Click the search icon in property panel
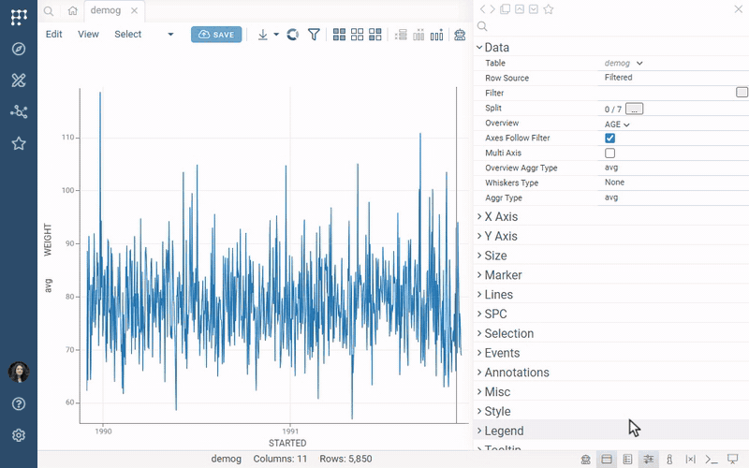This screenshot has height=468, width=749. (482, 26)
